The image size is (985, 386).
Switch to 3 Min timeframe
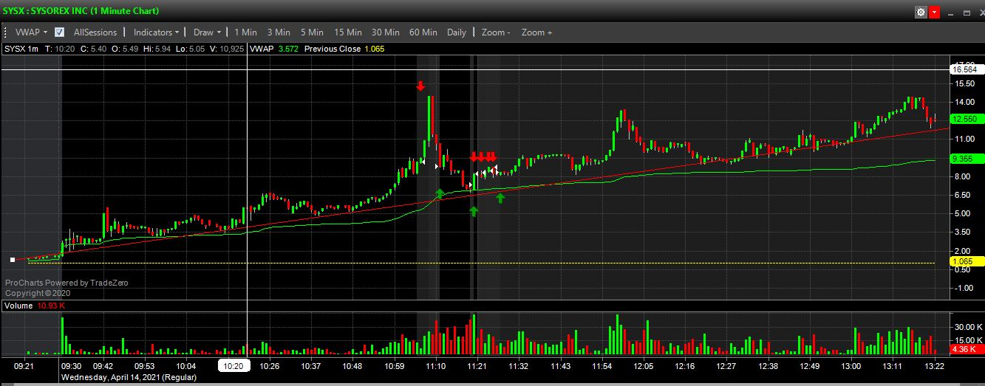[x=279, y=32]
